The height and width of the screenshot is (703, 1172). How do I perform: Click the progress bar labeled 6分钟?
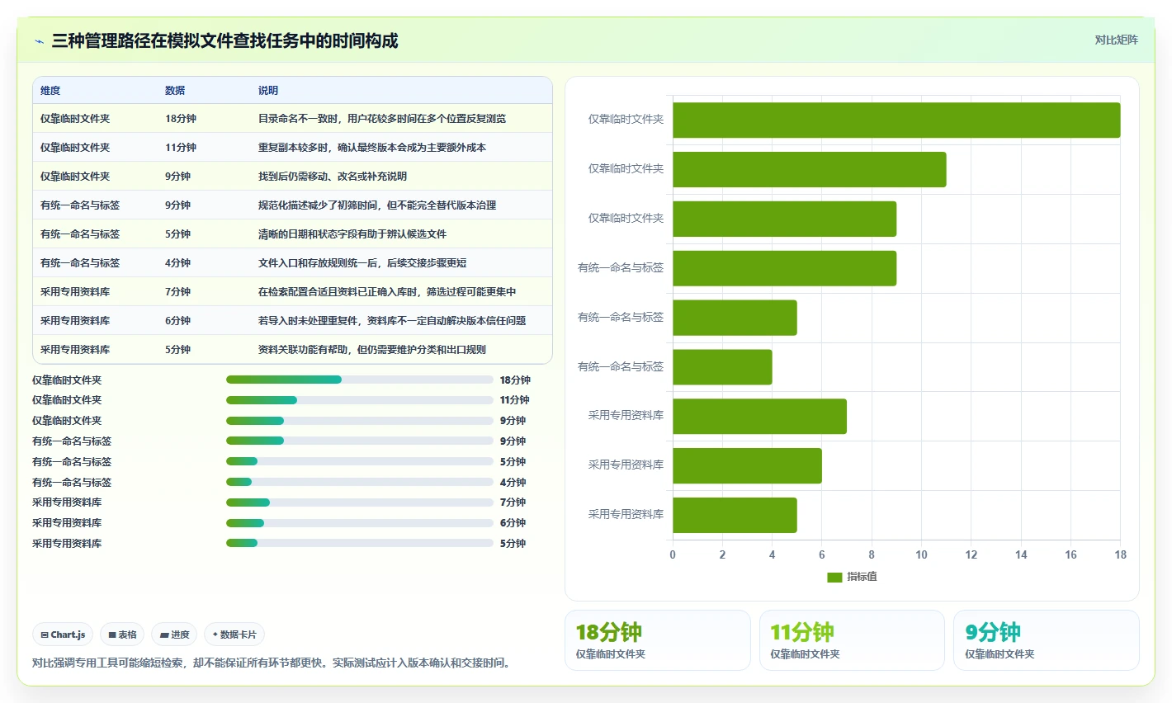[x=359, y=523]
